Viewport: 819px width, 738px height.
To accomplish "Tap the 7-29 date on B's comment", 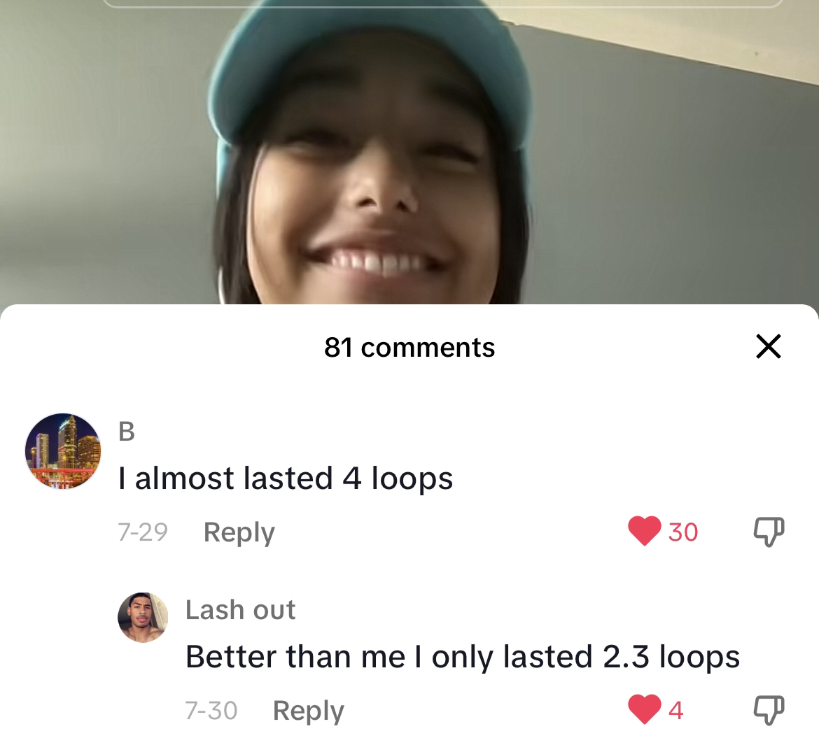I will tap(143, 532).
